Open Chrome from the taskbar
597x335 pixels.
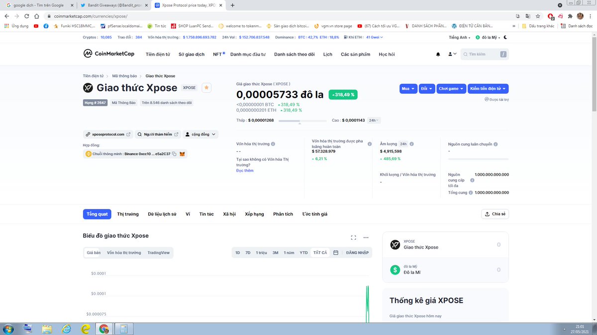[x=104, y=329]
